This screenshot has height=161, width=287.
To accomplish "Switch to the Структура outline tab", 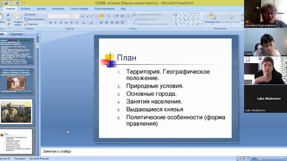I will click(17, 34).
